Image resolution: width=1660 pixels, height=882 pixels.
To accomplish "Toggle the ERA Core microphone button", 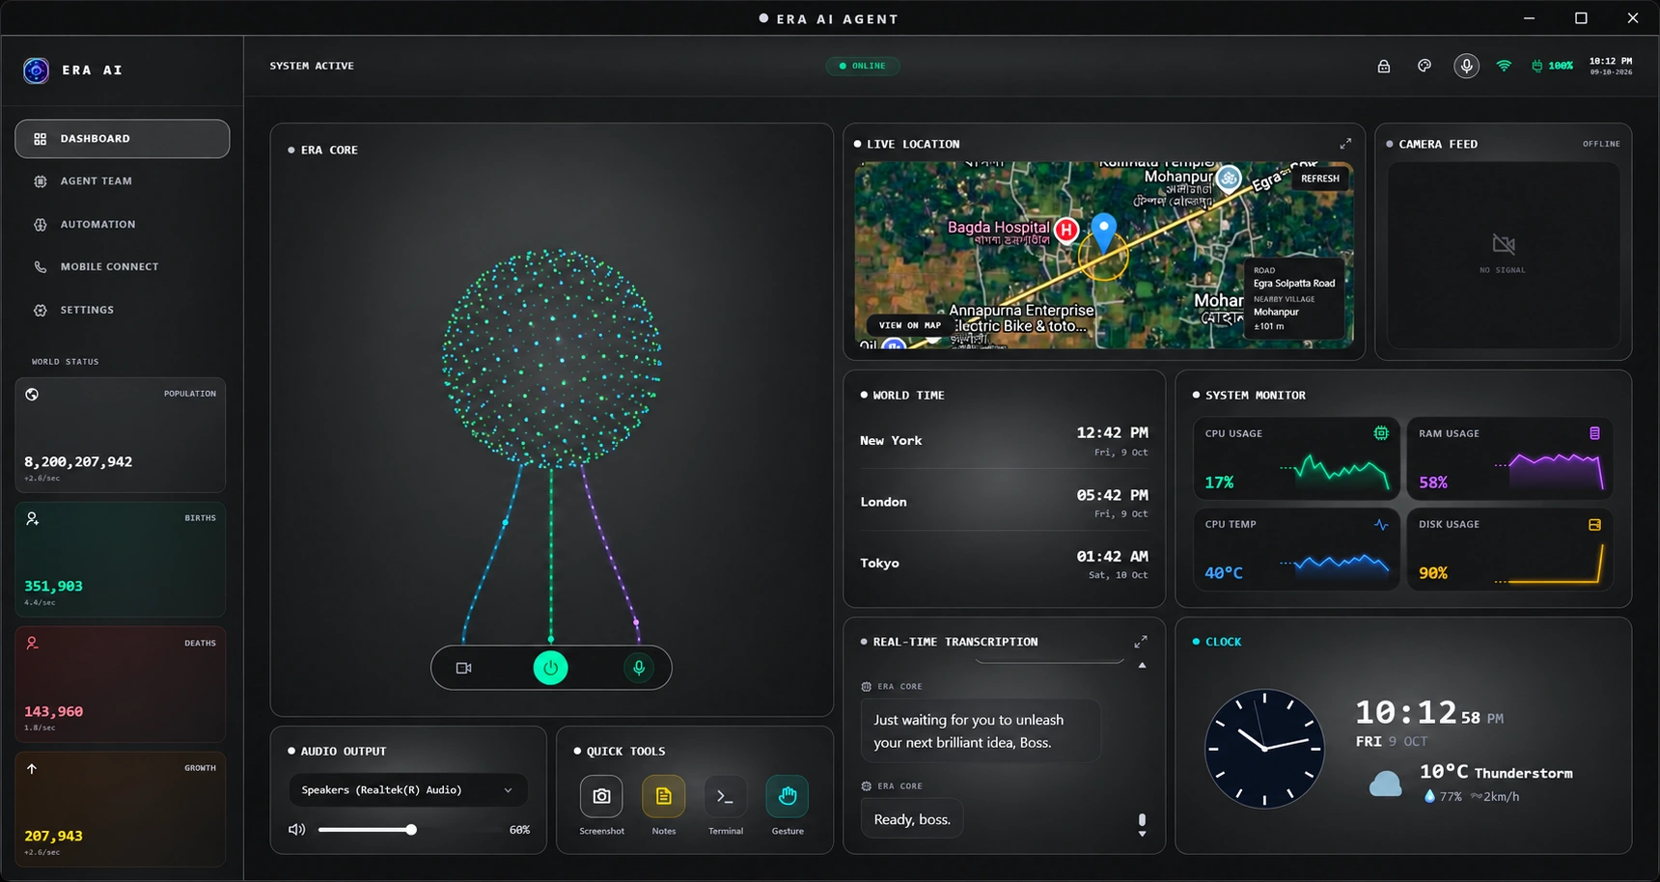I will point(638,668).
